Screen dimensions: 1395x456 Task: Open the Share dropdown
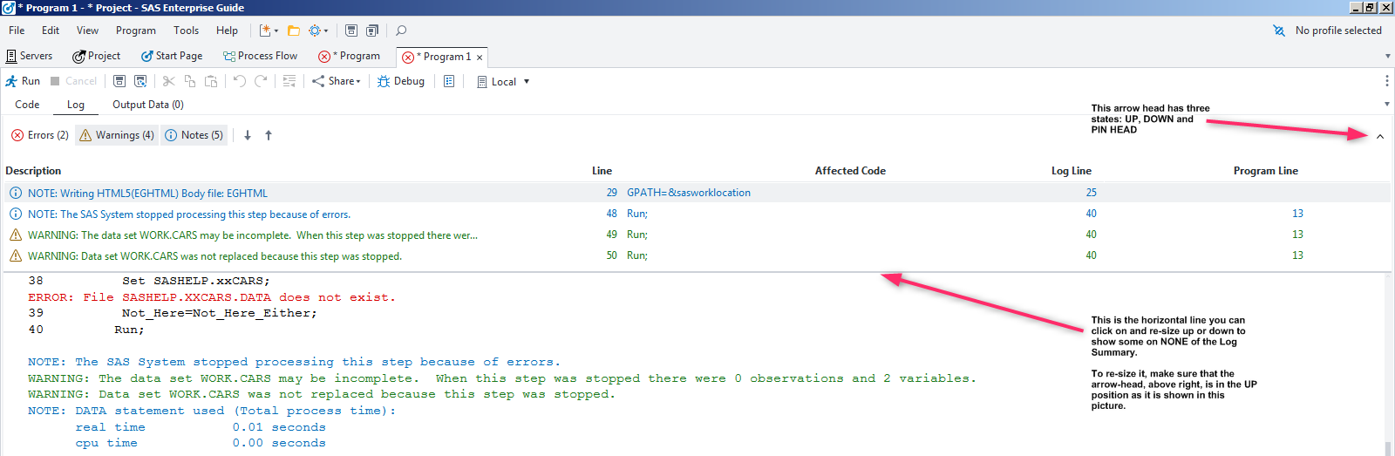337,81
